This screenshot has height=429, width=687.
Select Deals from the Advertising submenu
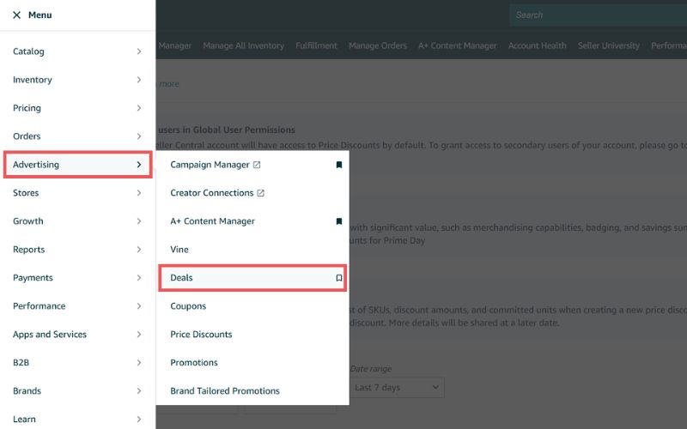click(182, 278)
